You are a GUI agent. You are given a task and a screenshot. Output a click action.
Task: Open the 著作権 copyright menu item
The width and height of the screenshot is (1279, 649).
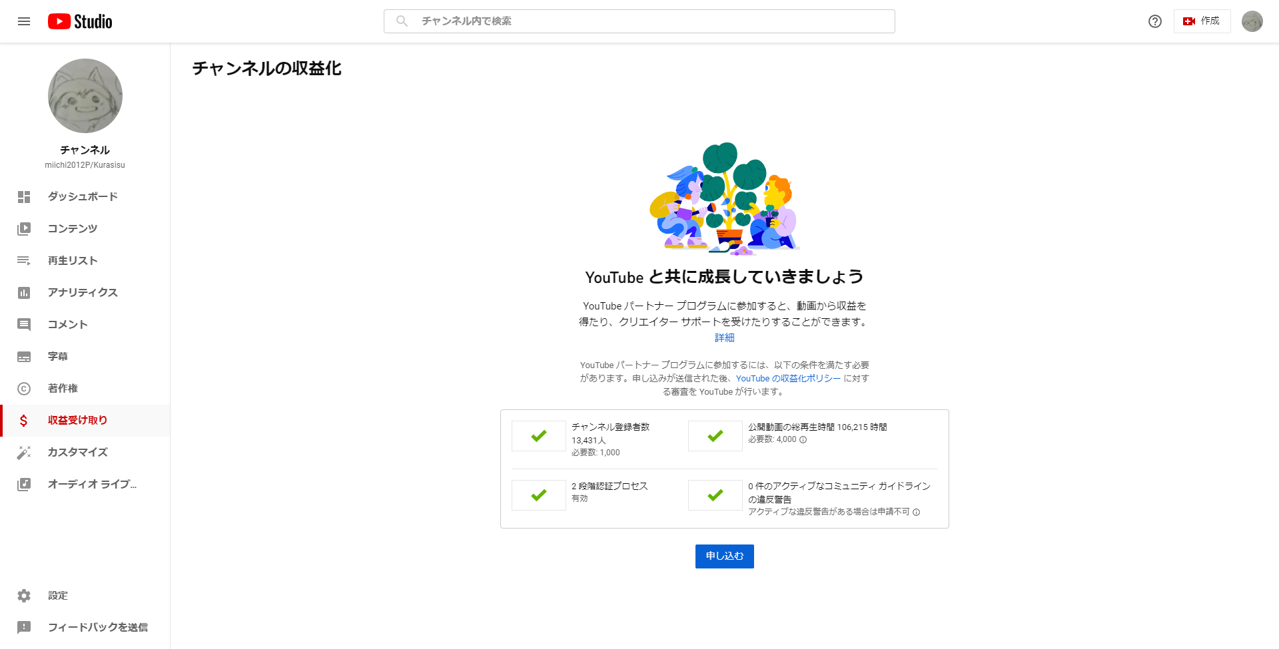pos(85,389)
